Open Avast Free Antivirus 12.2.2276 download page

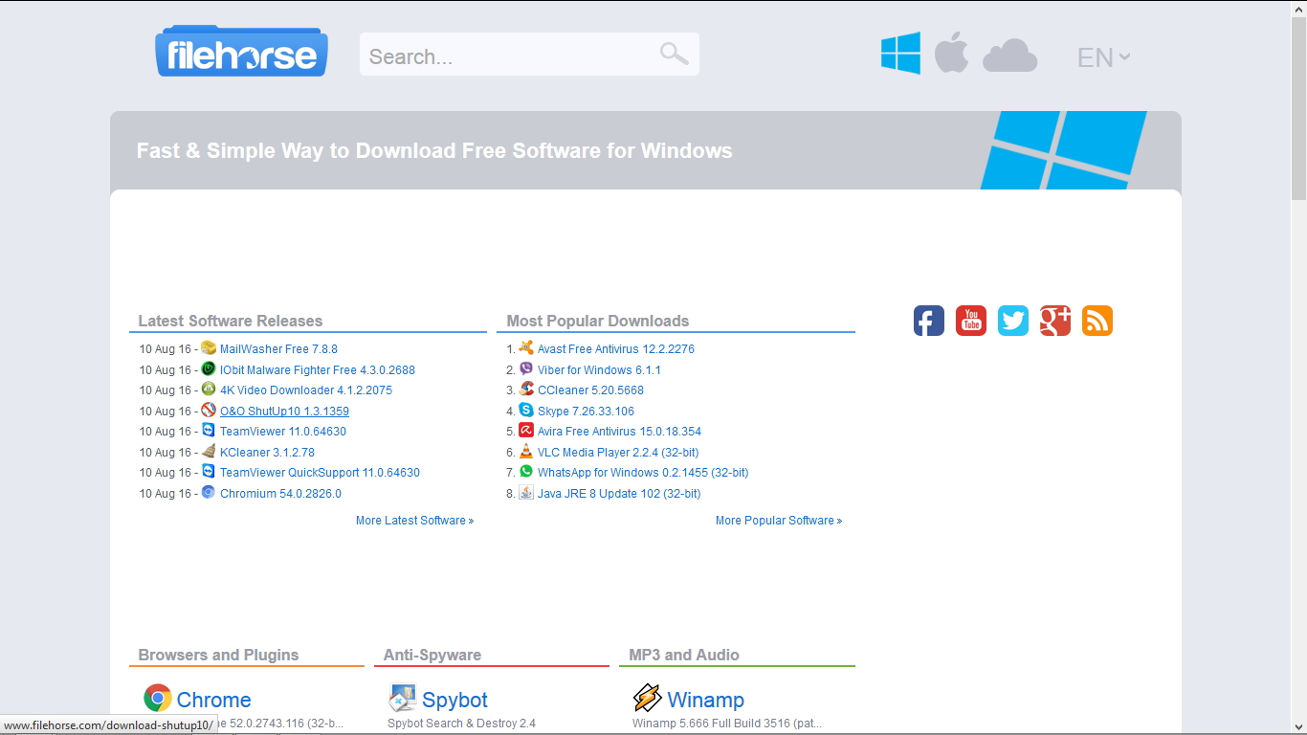click(615, 348)
